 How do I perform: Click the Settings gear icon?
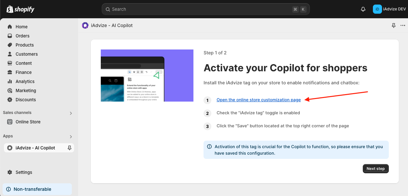pyautogui.click(x=10, y=172)
